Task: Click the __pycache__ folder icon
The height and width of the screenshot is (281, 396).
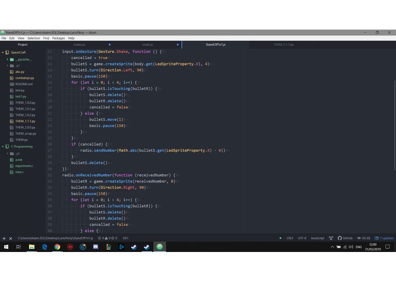Action: click(12, 60)
